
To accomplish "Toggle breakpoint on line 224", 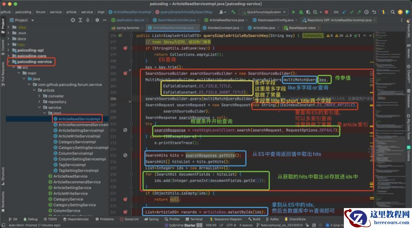I will point(125,211).
